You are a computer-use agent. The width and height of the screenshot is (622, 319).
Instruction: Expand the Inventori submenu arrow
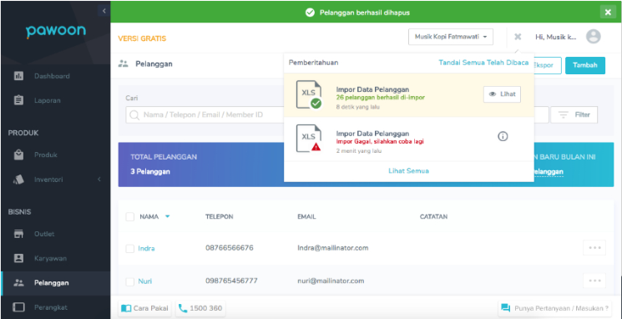click(x=99, y=180)
